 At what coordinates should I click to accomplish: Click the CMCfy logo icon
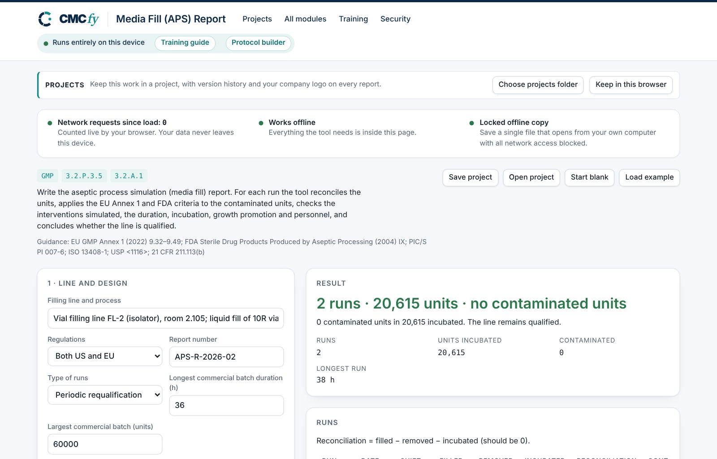(x=45, y=19)
